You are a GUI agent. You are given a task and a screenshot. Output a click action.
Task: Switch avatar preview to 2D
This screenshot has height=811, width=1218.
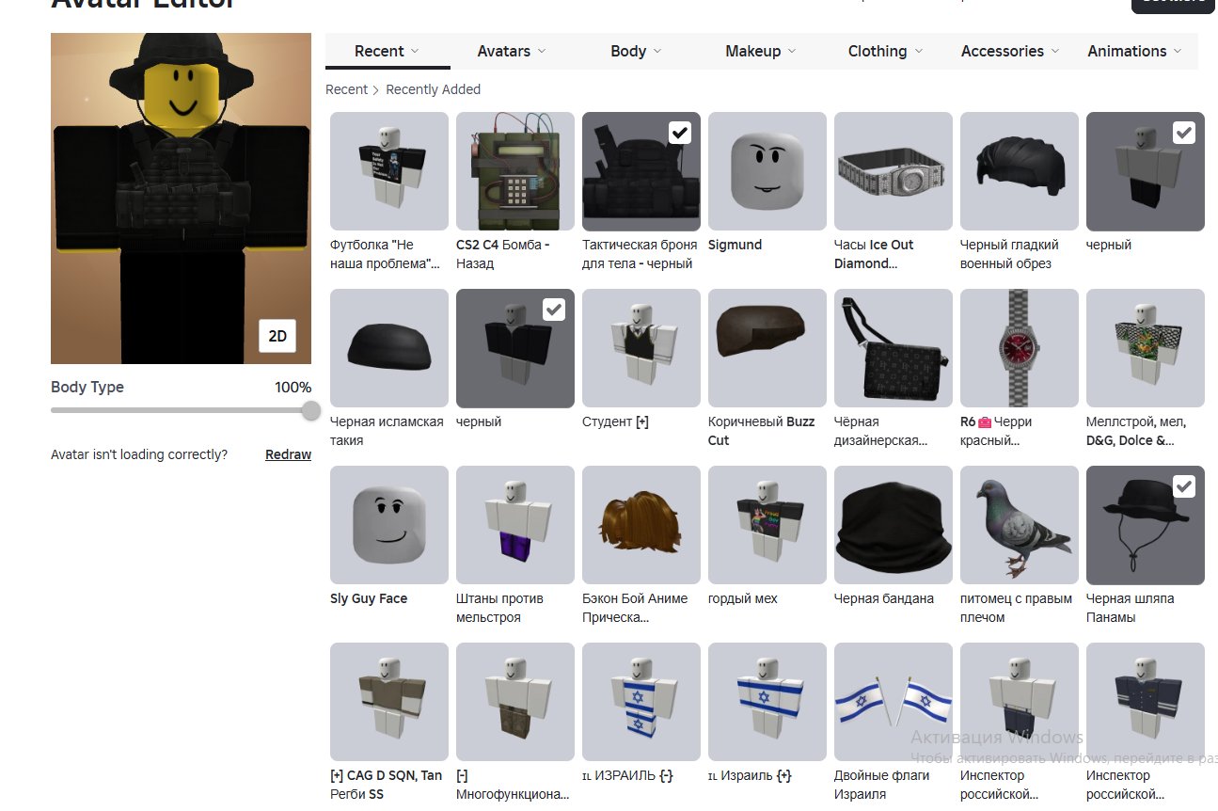tap(277, 336)
